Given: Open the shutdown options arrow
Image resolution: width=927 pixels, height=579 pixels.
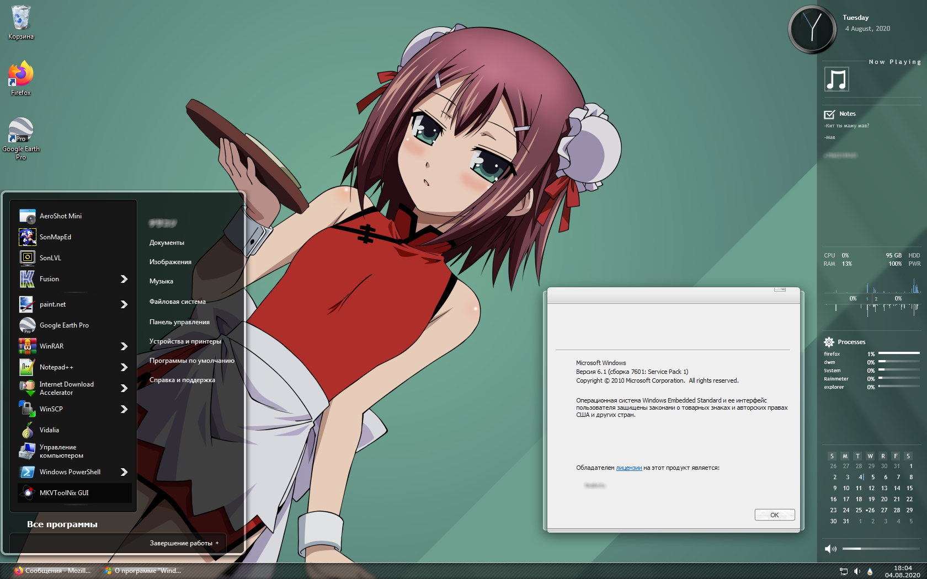Looking at the screenshot, I should click(x=217, y=543).
